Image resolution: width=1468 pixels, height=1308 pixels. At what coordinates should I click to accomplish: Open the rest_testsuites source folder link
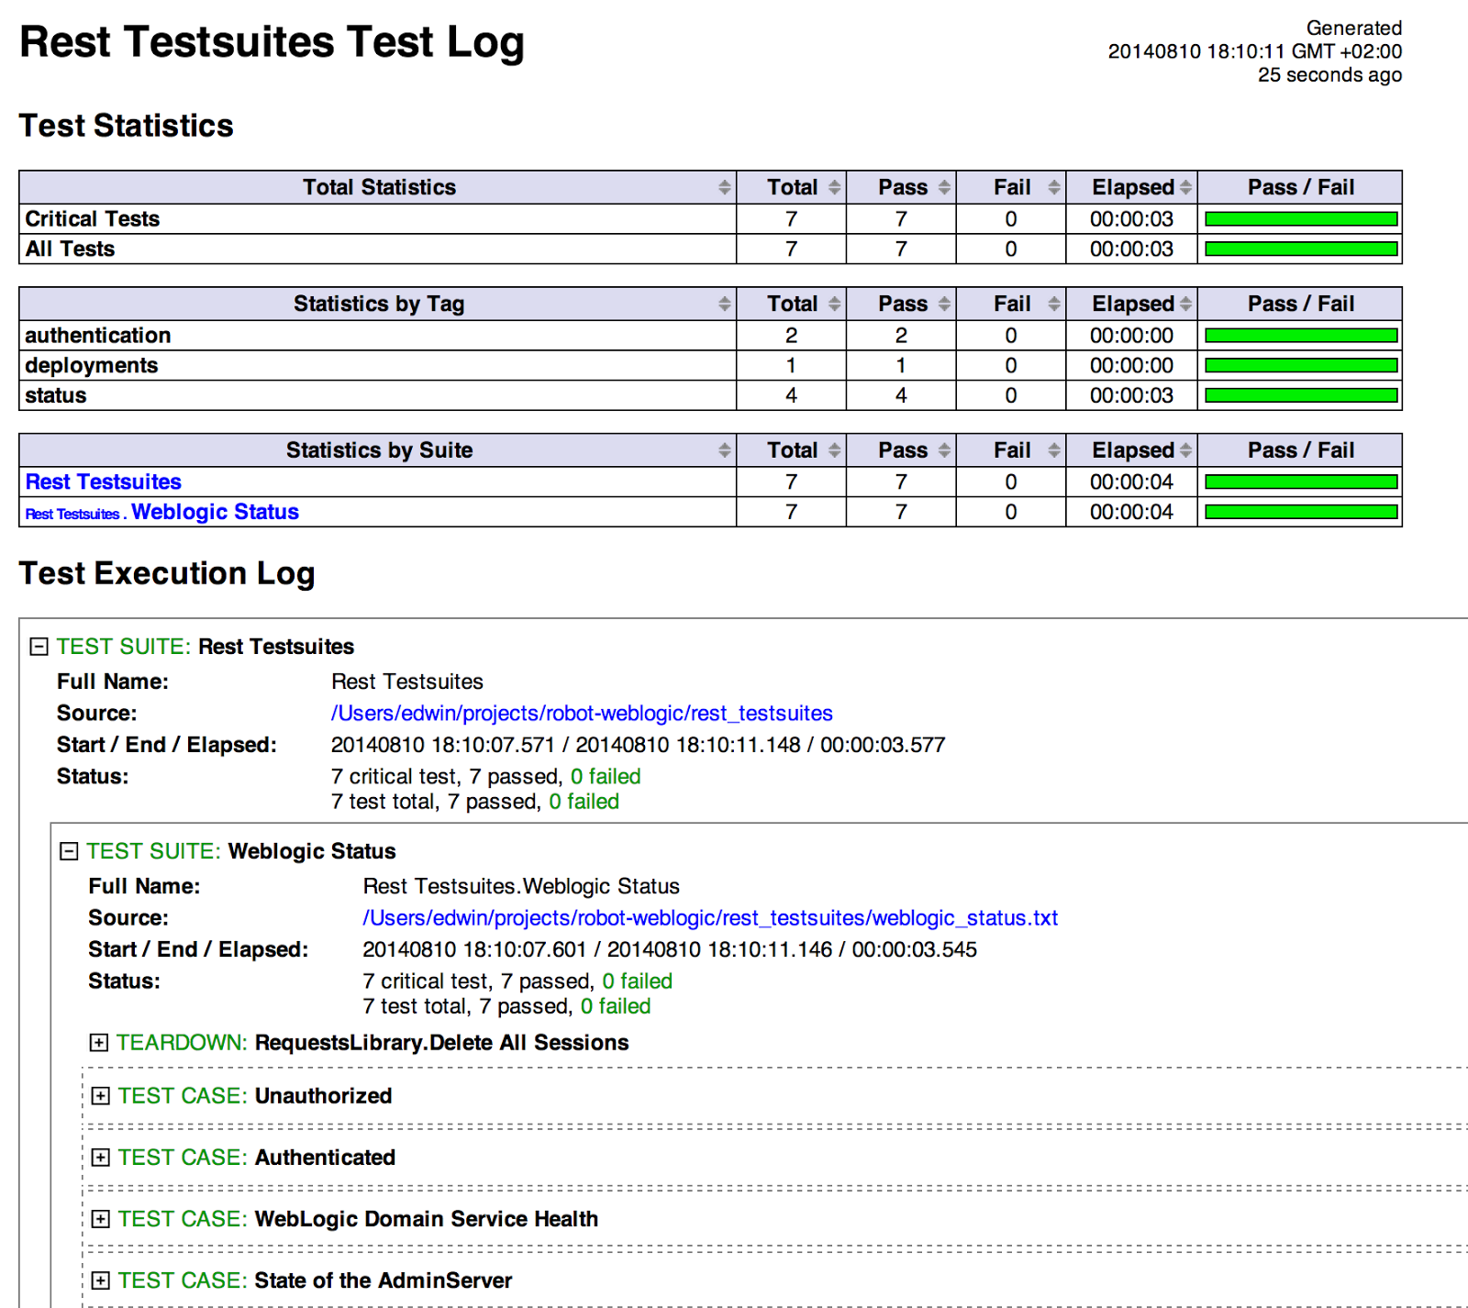pyautogui.click(x=582, y=714)
